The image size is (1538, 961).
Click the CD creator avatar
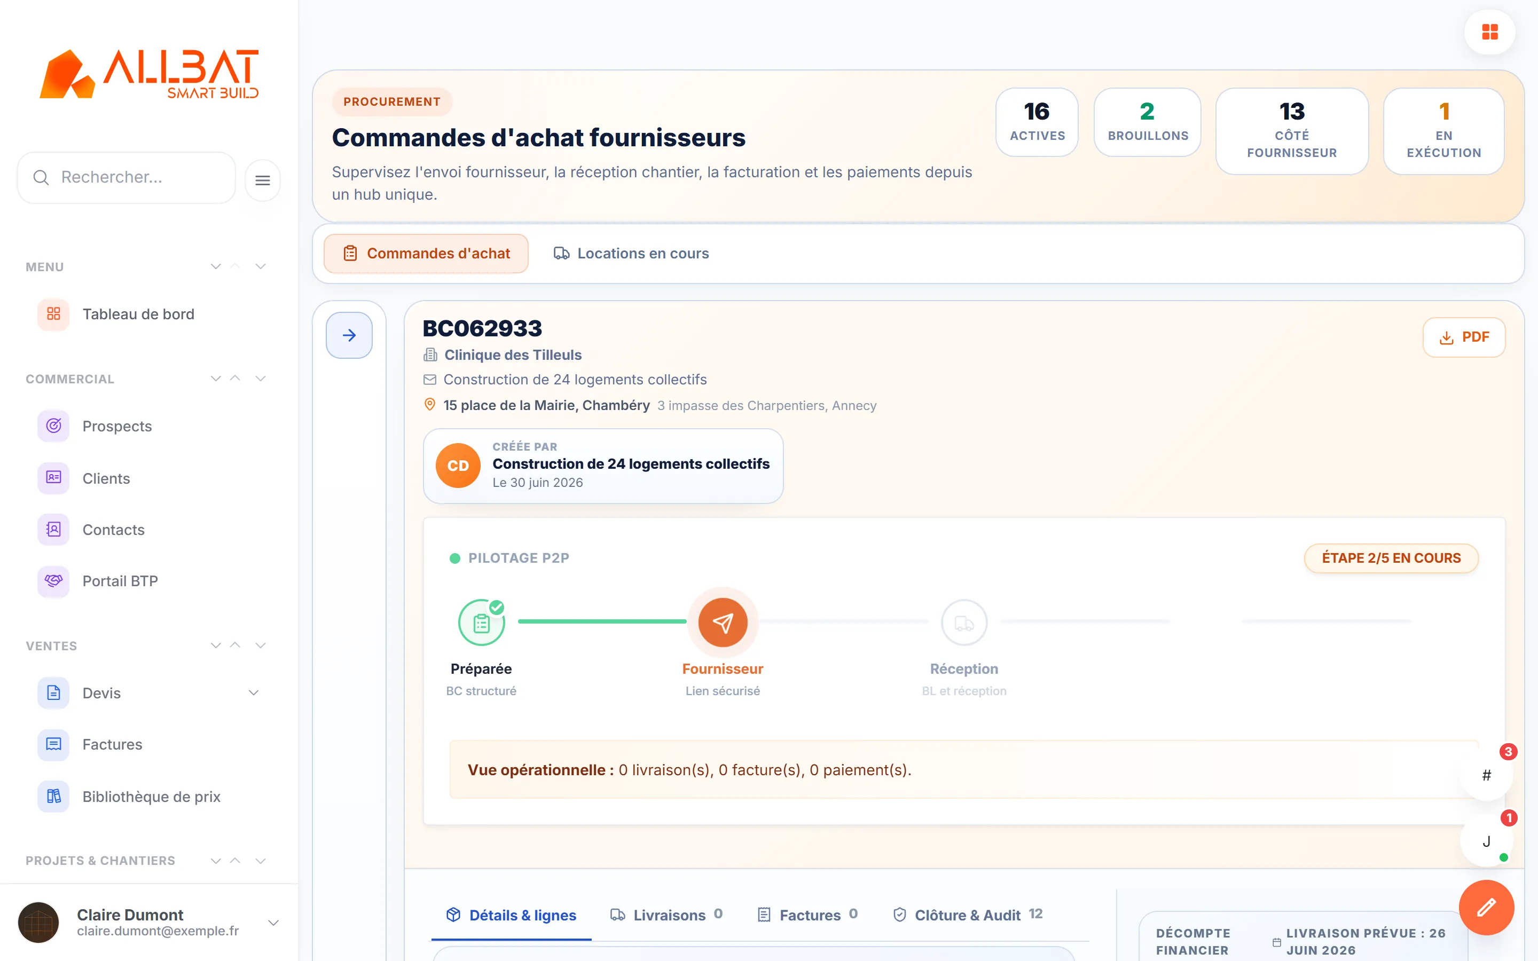tap(458, 466)
